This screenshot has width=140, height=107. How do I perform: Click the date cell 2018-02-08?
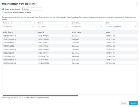110,46
